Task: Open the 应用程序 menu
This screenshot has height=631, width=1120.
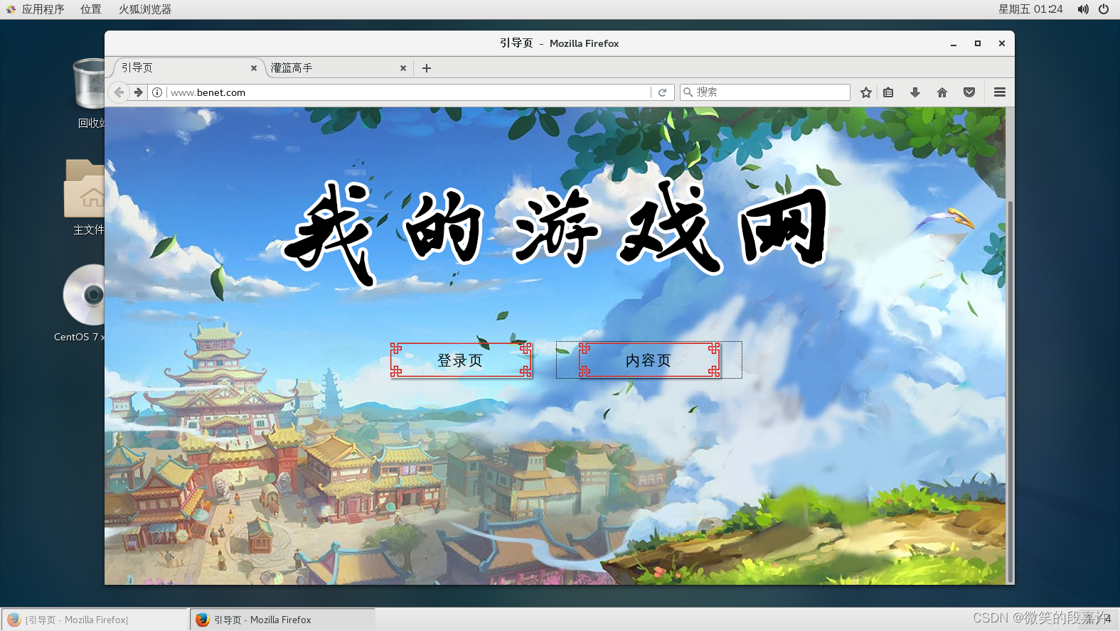Action: coord(35,9)
